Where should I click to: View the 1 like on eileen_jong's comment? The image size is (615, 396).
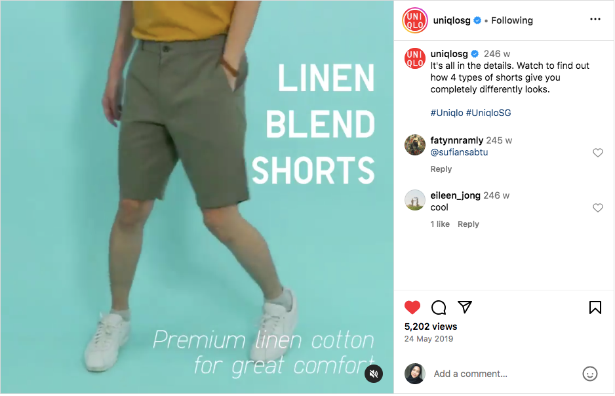pos(440,224)
